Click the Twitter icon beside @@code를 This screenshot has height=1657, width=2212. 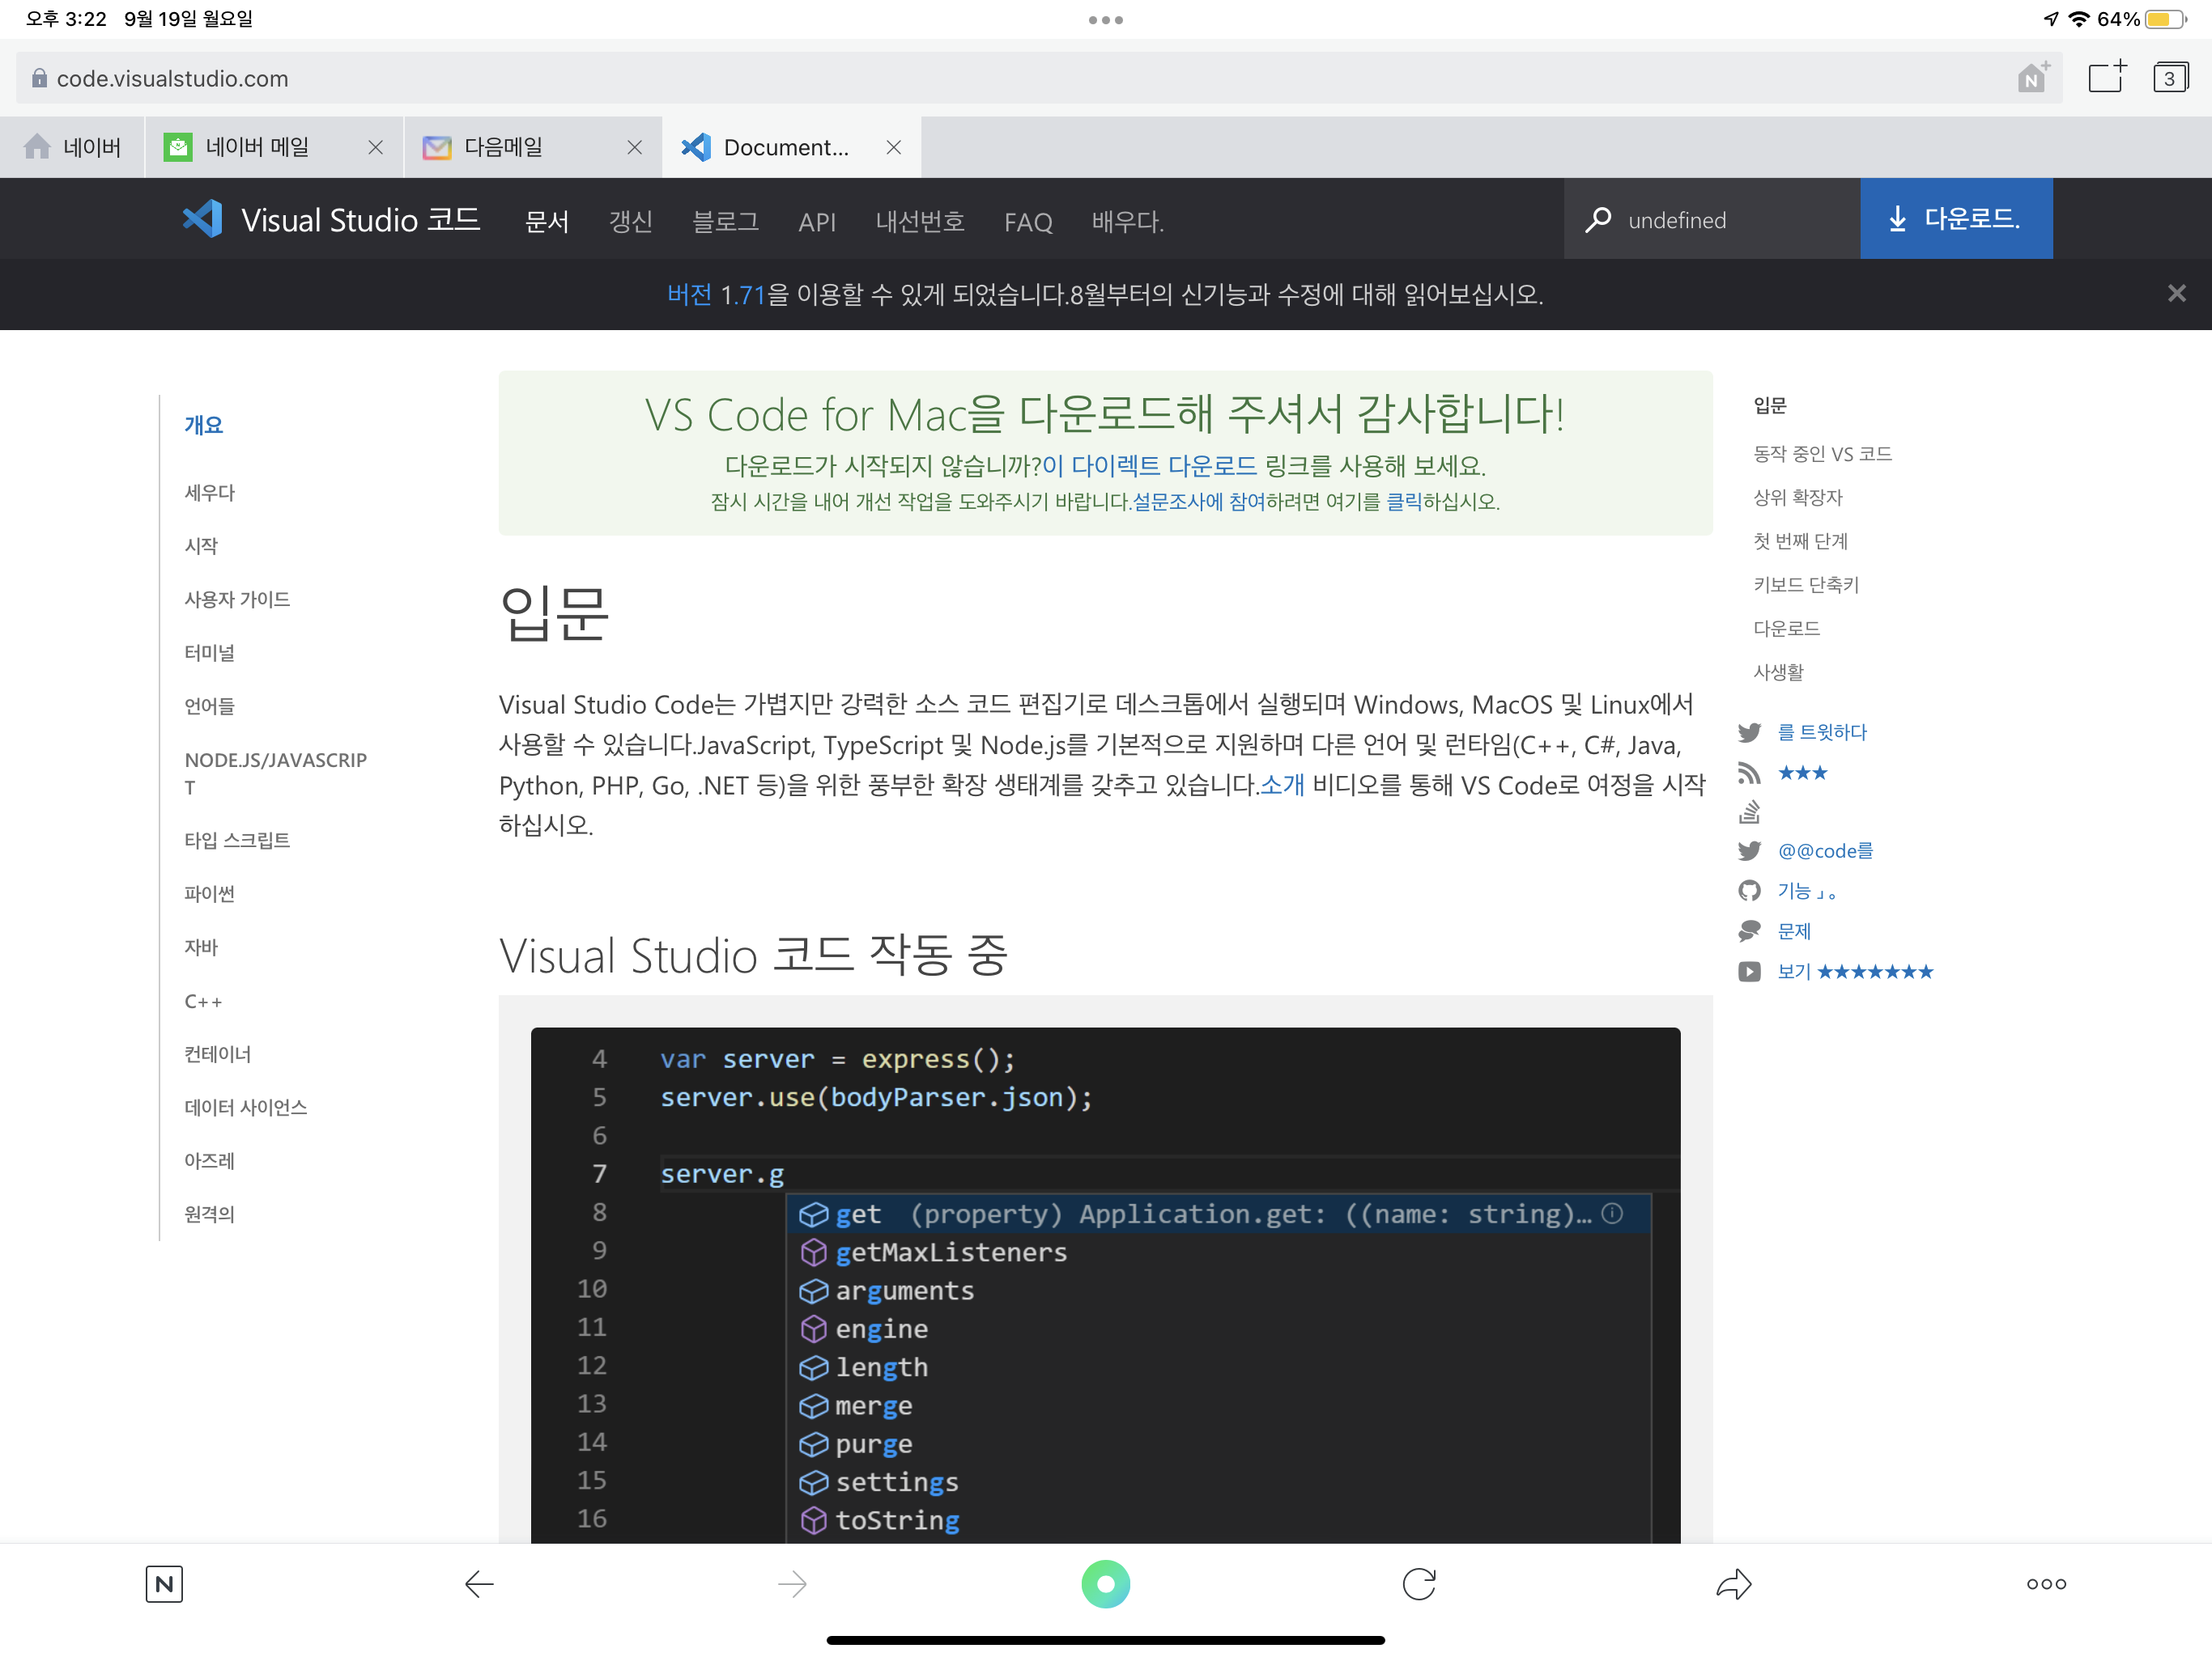pyautogui.click(x=1749, y=850)
